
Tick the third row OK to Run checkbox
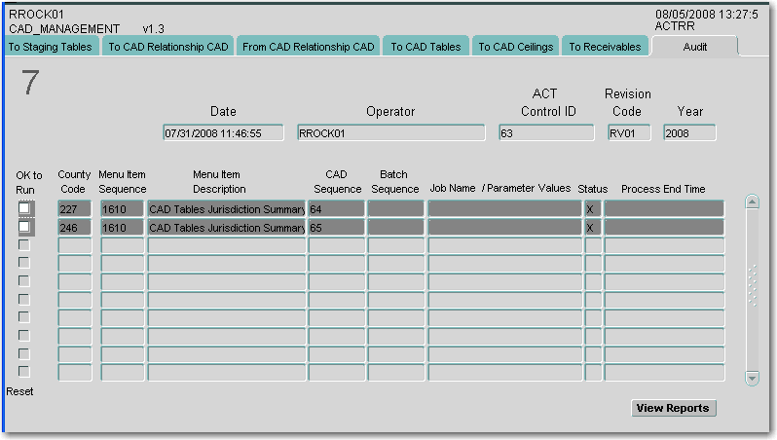pos(24,245)
